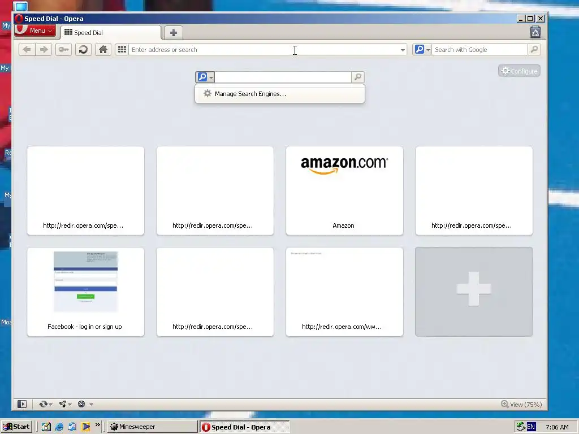
Task: Click the toolbar search magnifier button
Action: point(534,50)
